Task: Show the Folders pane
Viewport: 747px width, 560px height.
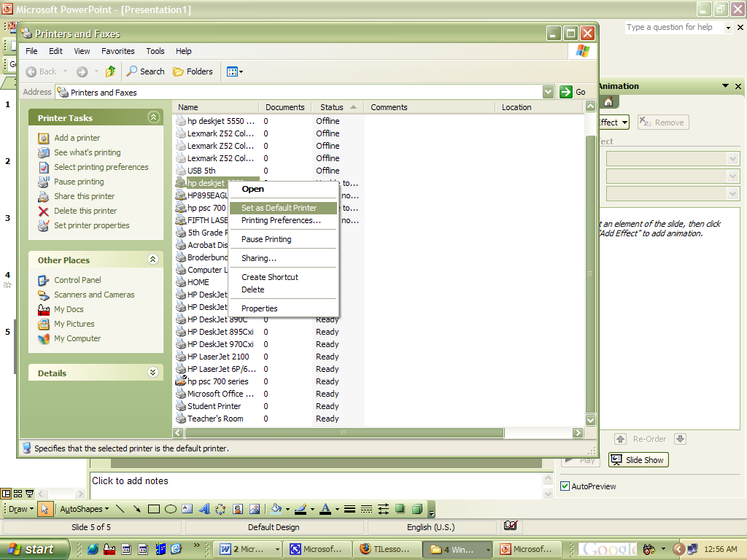Action: (x=193, y=71)
